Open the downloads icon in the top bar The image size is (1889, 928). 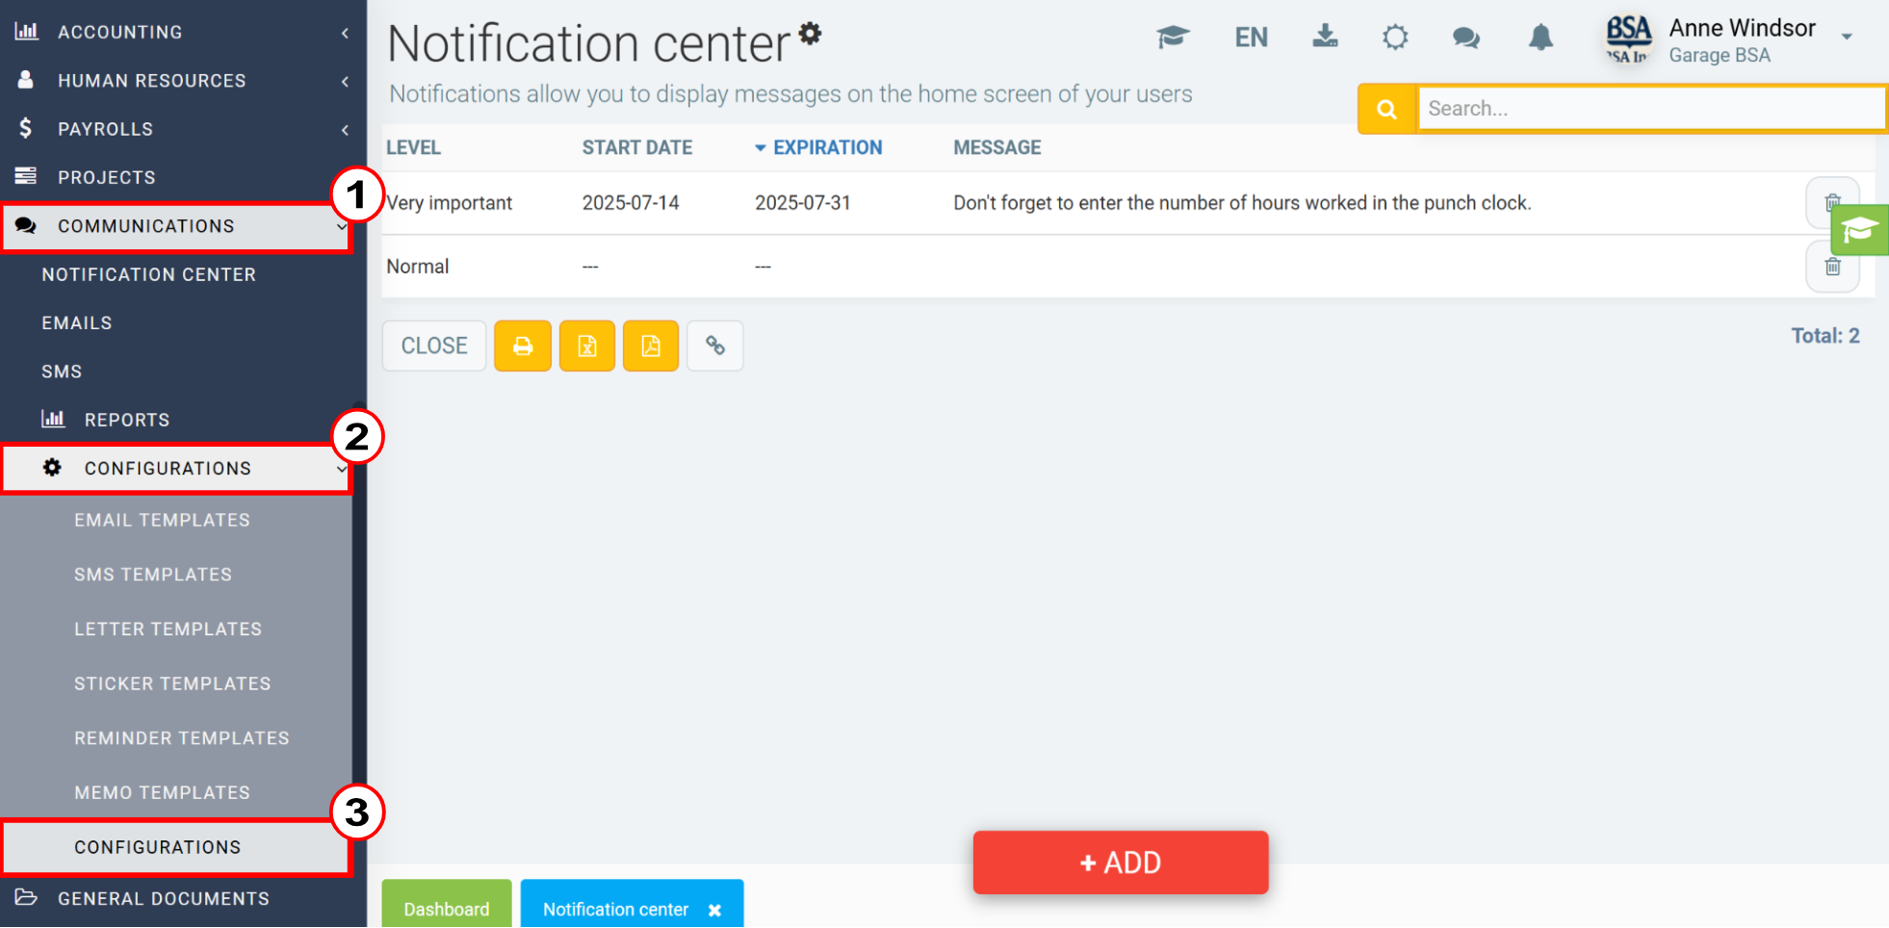point(1325,37)
